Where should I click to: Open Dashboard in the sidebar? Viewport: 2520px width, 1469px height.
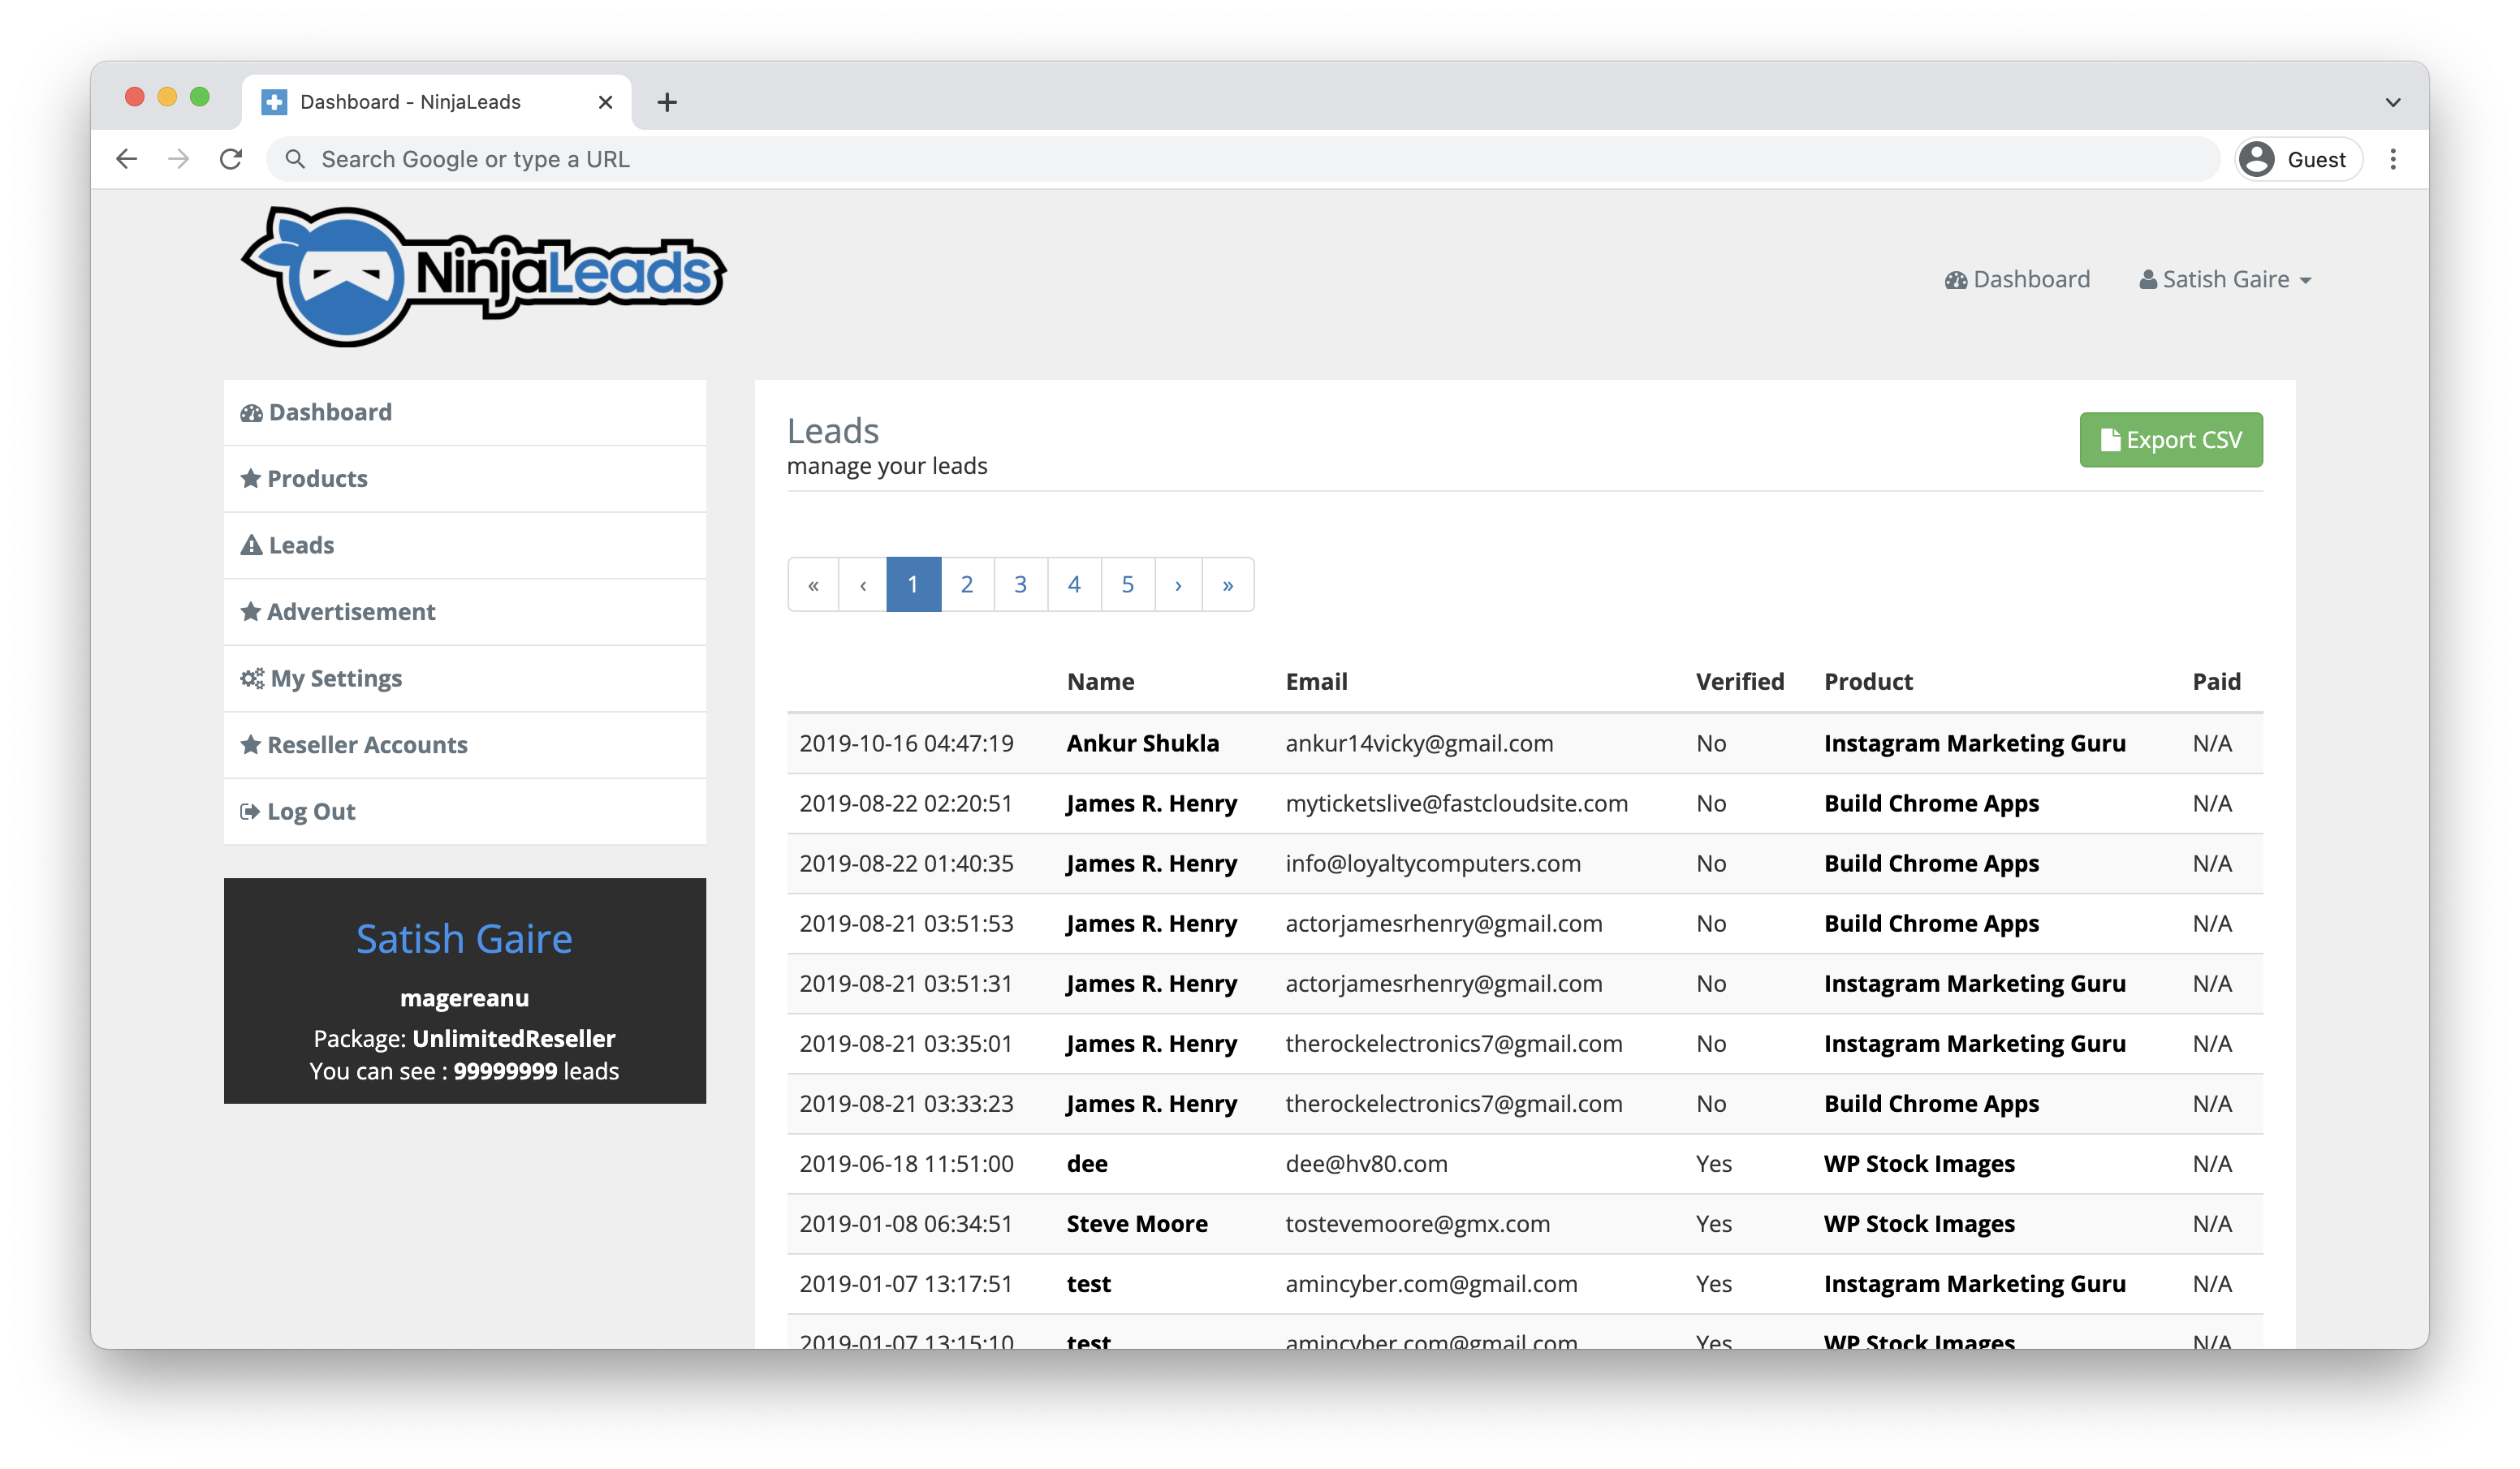pos(465,412)
